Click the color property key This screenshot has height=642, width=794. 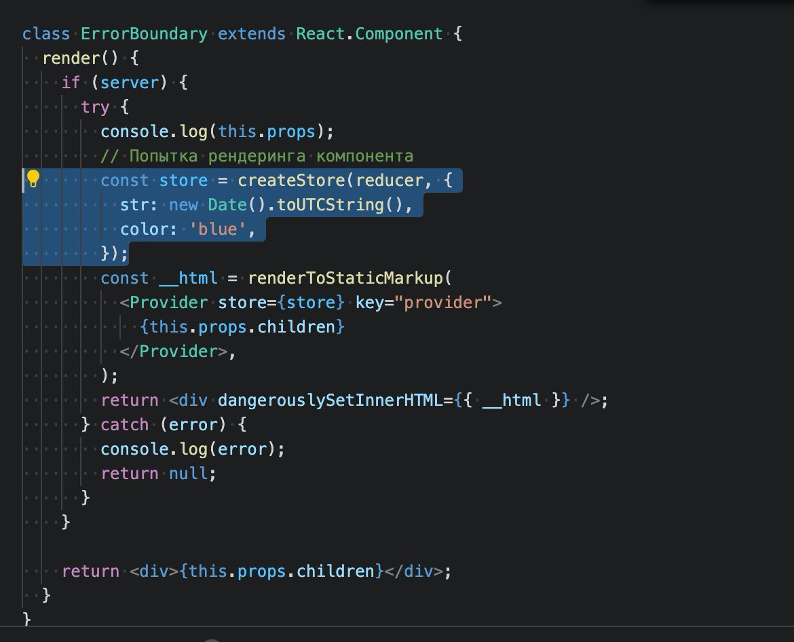click(144, 229)
